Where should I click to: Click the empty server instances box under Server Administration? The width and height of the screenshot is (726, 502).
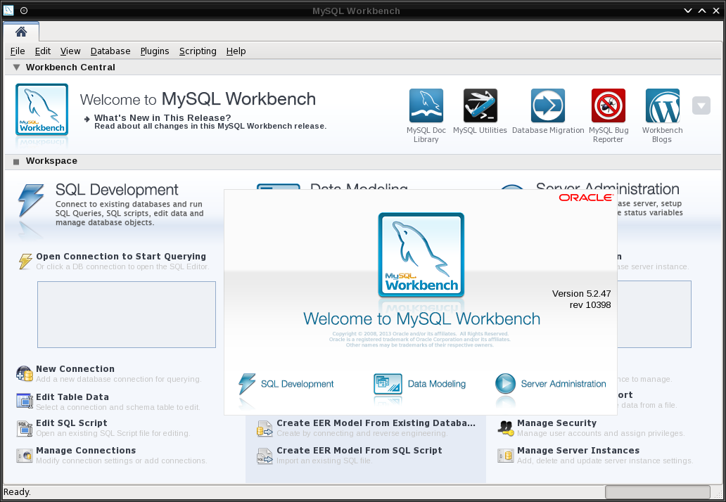[x=654, y=314]
